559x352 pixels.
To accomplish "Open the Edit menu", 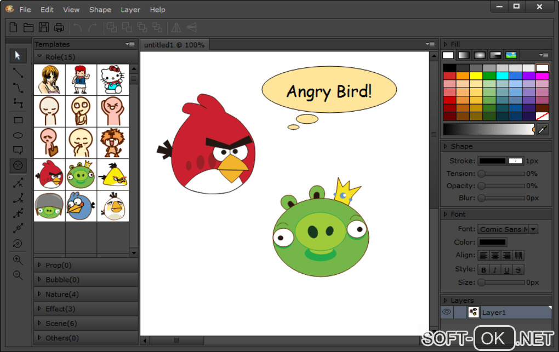I will tap(47, 10).
